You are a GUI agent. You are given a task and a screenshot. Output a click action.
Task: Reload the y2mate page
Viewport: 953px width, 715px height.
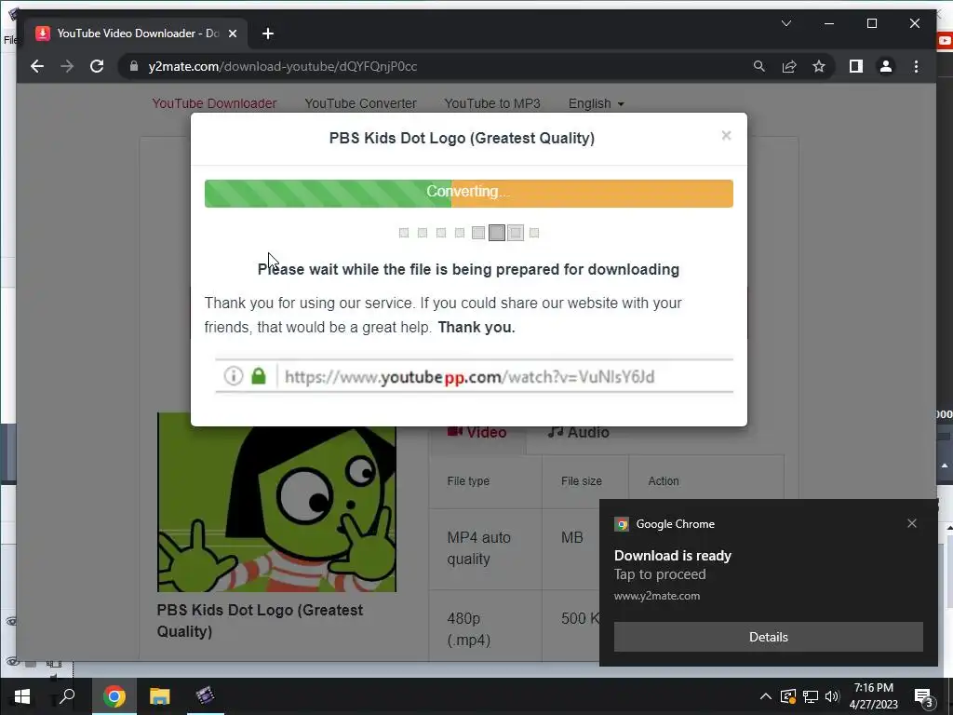point(97,66)
